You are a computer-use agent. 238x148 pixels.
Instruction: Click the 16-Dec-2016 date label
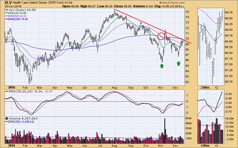coord(13,6)
